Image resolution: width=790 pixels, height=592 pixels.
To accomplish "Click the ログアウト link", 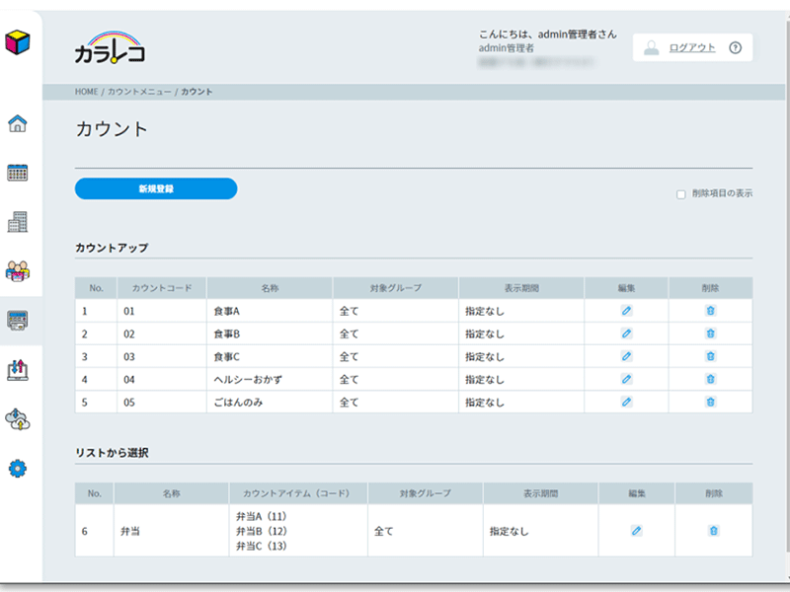I will point(691,47).
